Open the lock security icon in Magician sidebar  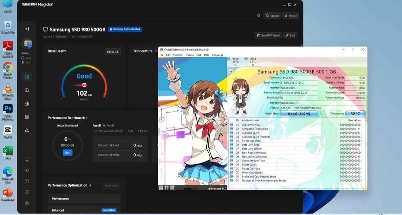coord(27,131)
